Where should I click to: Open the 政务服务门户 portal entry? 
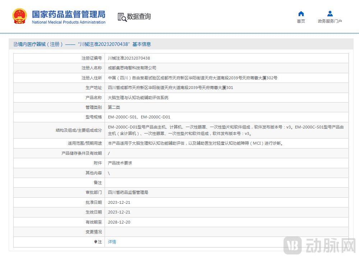pyautogui.click(x=330, y=21)
